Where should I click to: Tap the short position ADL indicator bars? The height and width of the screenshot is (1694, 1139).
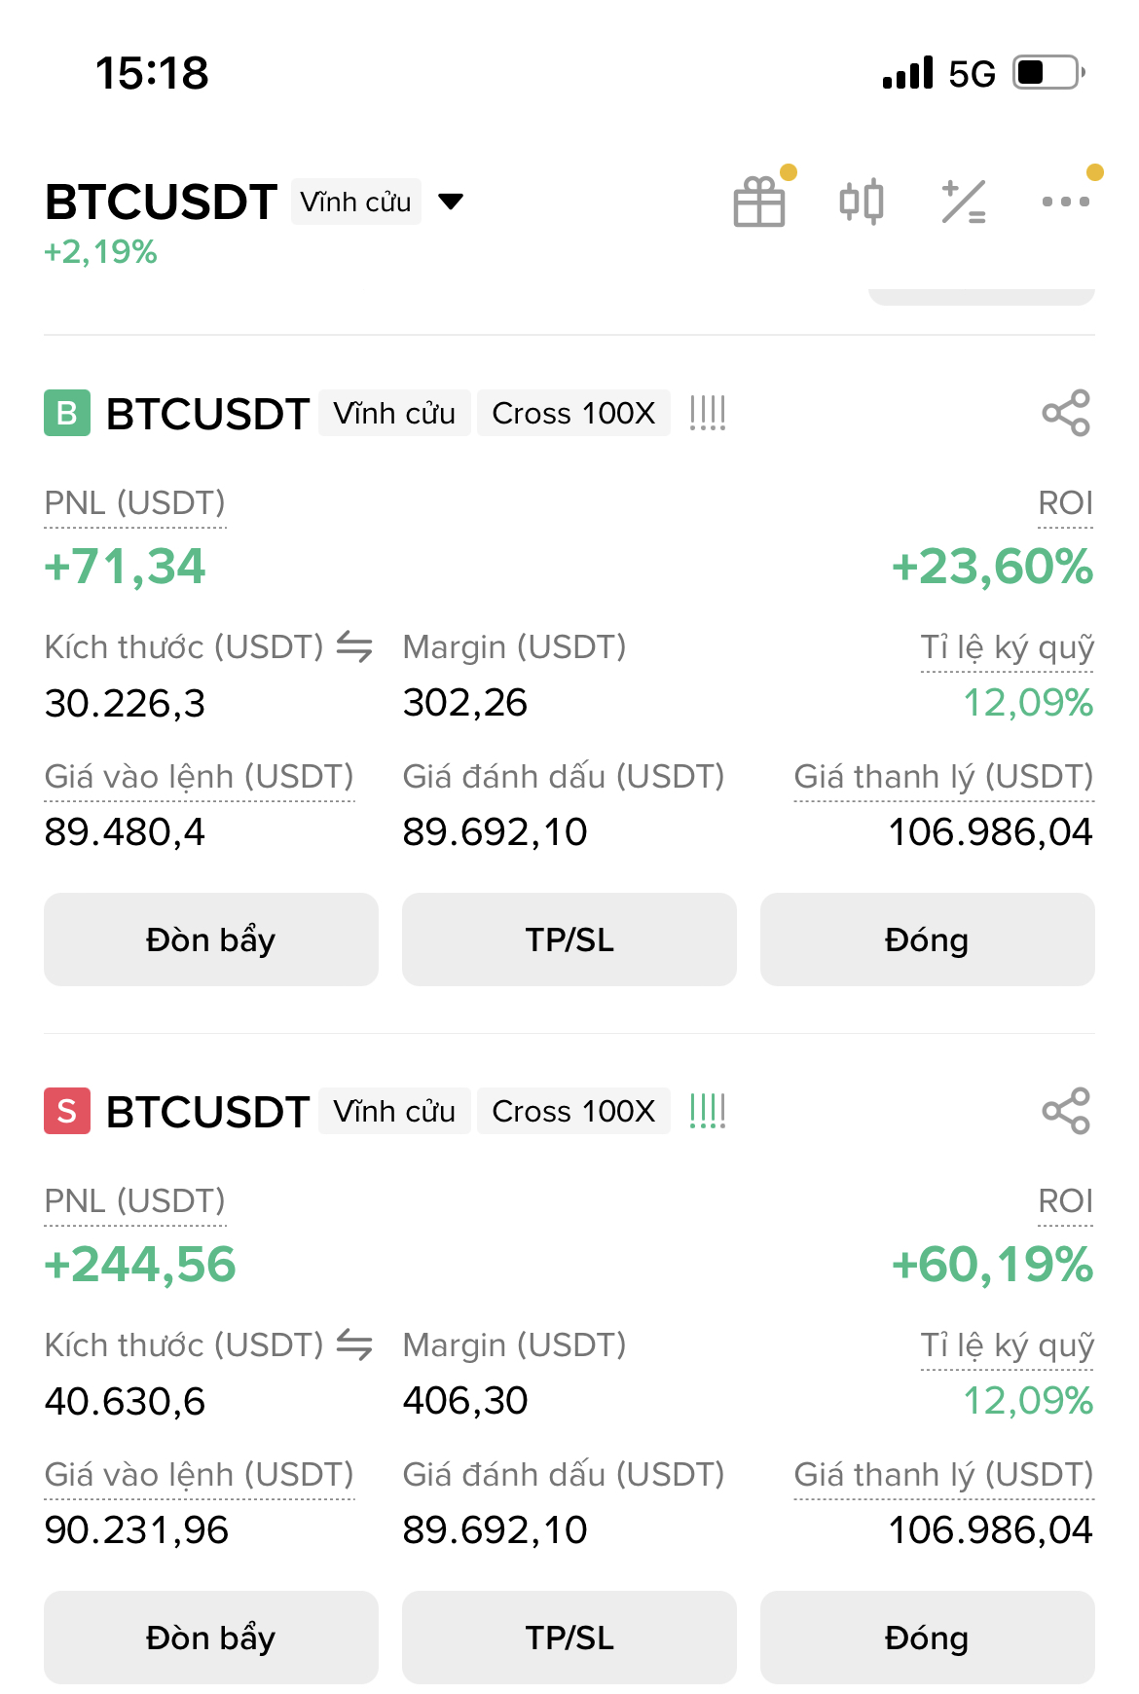tap(708, 1111)
